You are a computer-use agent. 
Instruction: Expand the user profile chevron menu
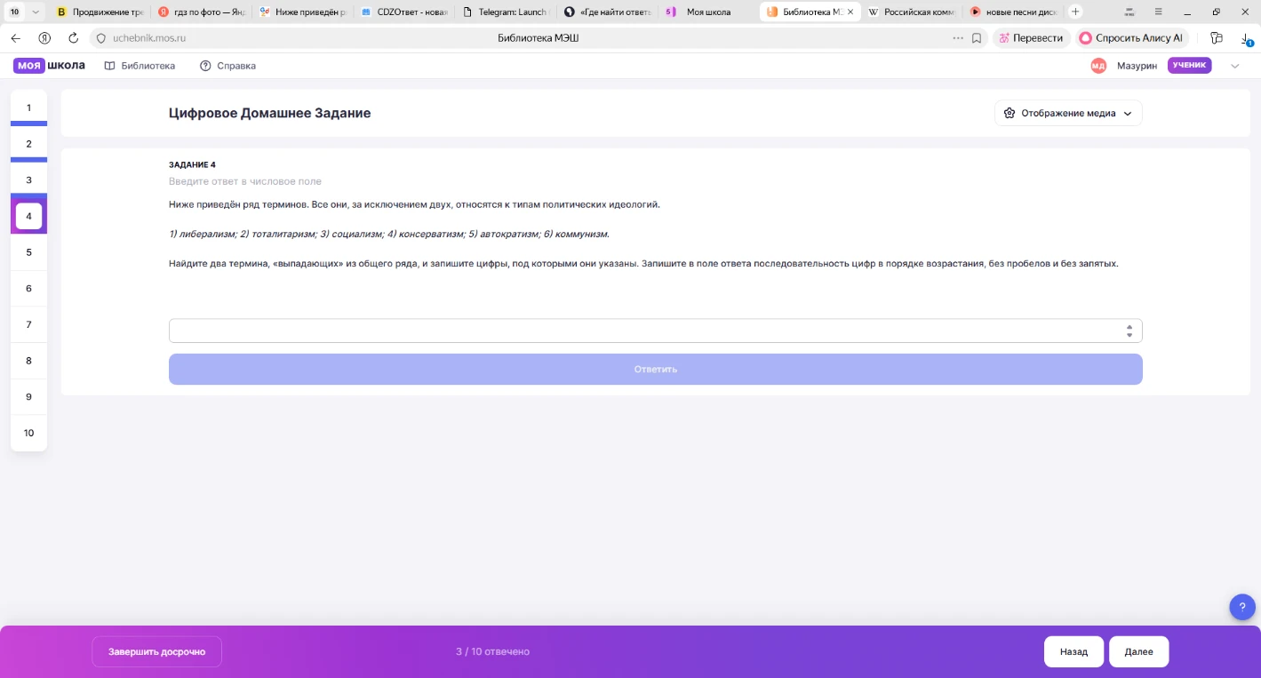click(x=1234, y=66)
